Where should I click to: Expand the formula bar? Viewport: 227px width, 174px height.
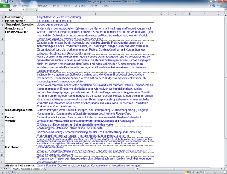pyautogui.click(x=225, y=10)
